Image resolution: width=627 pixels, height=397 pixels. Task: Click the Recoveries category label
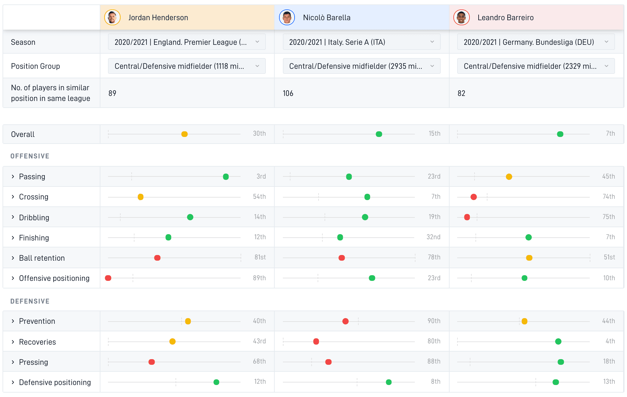point(38,342)
